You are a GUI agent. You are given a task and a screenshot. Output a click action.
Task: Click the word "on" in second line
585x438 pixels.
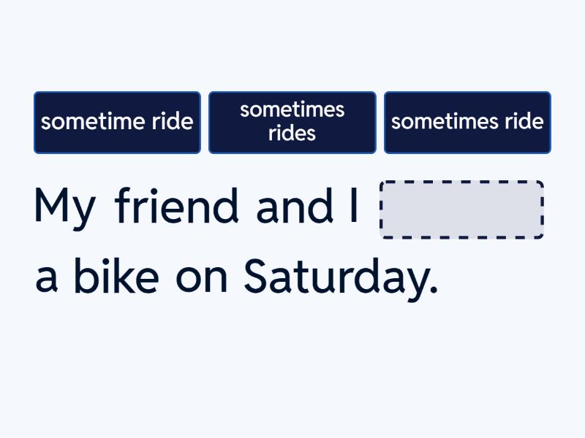[x=200, y=278]
